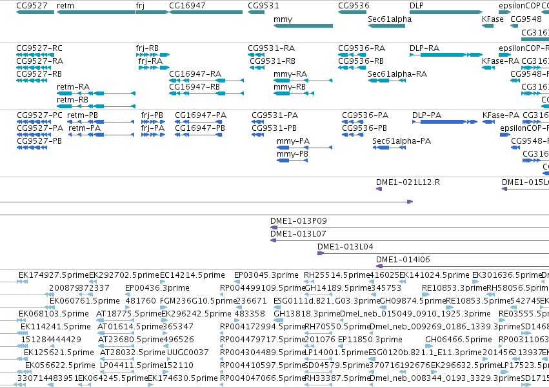This screenshot has width=549, height=388.
Task: Select the frj-PB protein feature
Action: 153,122
